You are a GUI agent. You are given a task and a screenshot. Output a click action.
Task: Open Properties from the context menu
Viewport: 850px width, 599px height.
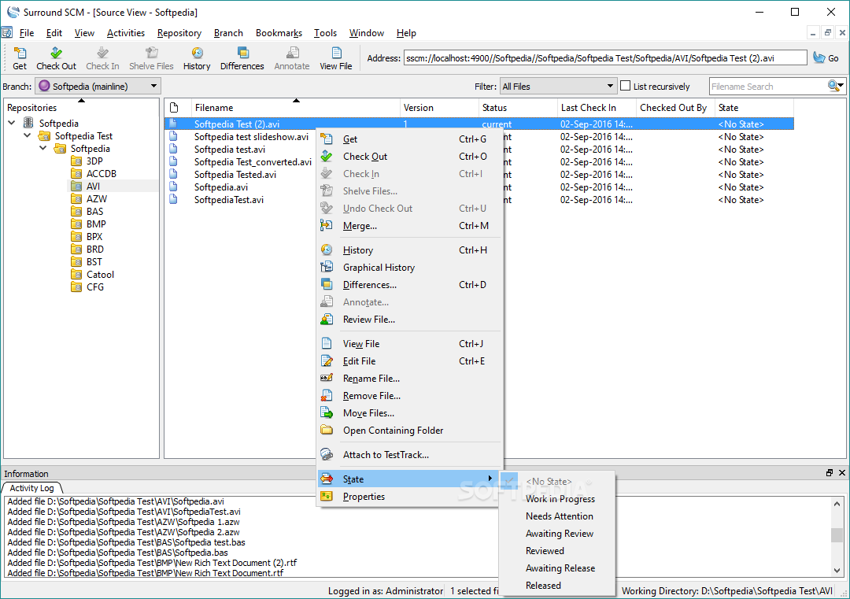tap(408, 497)
